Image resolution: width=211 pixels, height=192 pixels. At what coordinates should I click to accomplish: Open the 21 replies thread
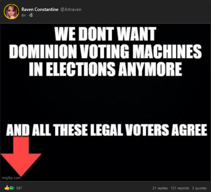[160, 188]
